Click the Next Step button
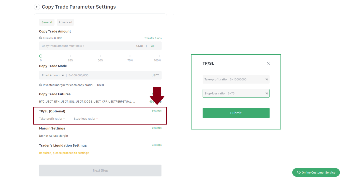This screenshot has width=342, height=178. (100, 170)
